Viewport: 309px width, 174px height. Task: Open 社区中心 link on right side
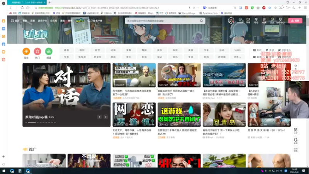pos(284,50)
